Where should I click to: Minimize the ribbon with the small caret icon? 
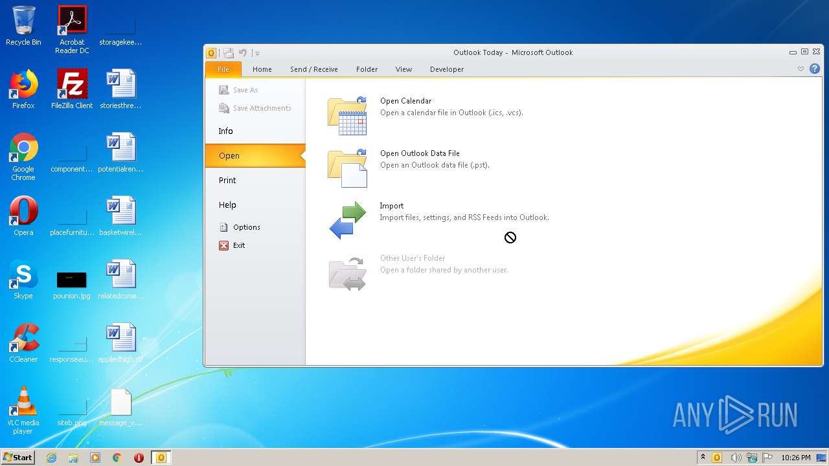(x=801, y=69)
